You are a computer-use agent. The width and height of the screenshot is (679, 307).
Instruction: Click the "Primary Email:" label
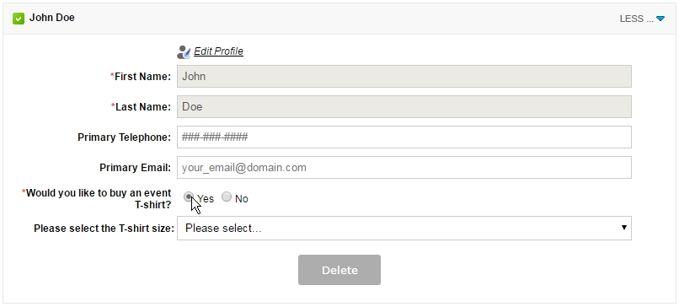coord(135,167)
